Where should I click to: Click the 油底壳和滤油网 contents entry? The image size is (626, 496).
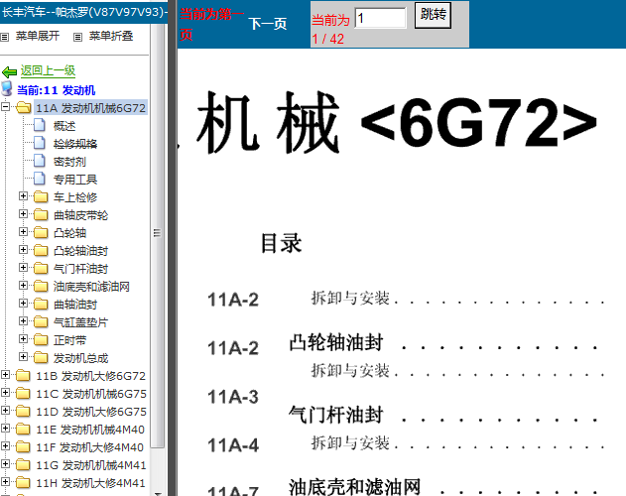point(354,487)
